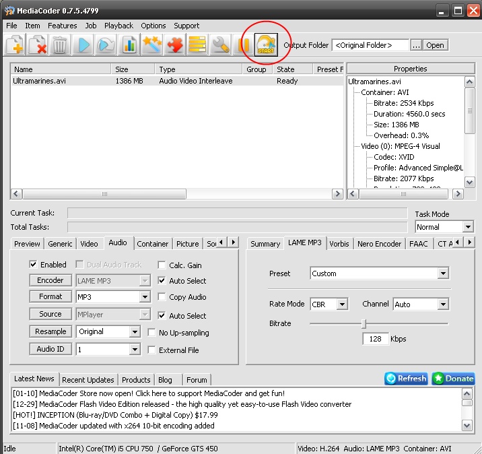This screenshot has width=482, height=454.
Task: Click the Audio ID button
Action: (50, 349)
